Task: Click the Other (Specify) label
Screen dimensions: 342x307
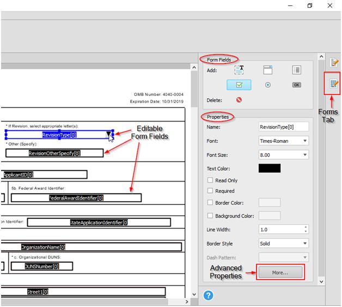Action: [x=22, y=144]
